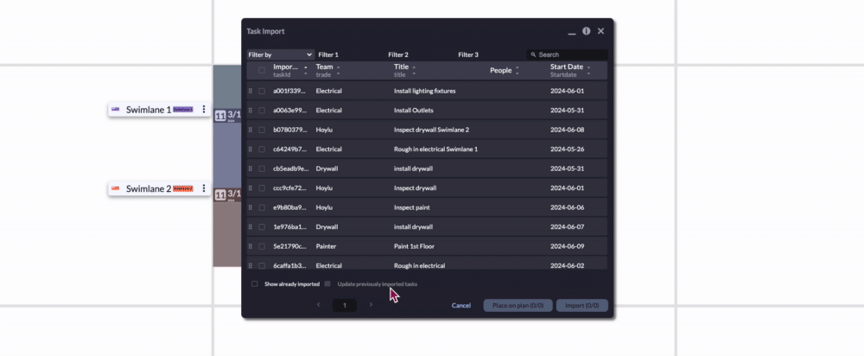Click drag handle of 6caffa1b3 Rough in electrical row
864x356 pixels.
pyautogui.click(x=251, y=265)
